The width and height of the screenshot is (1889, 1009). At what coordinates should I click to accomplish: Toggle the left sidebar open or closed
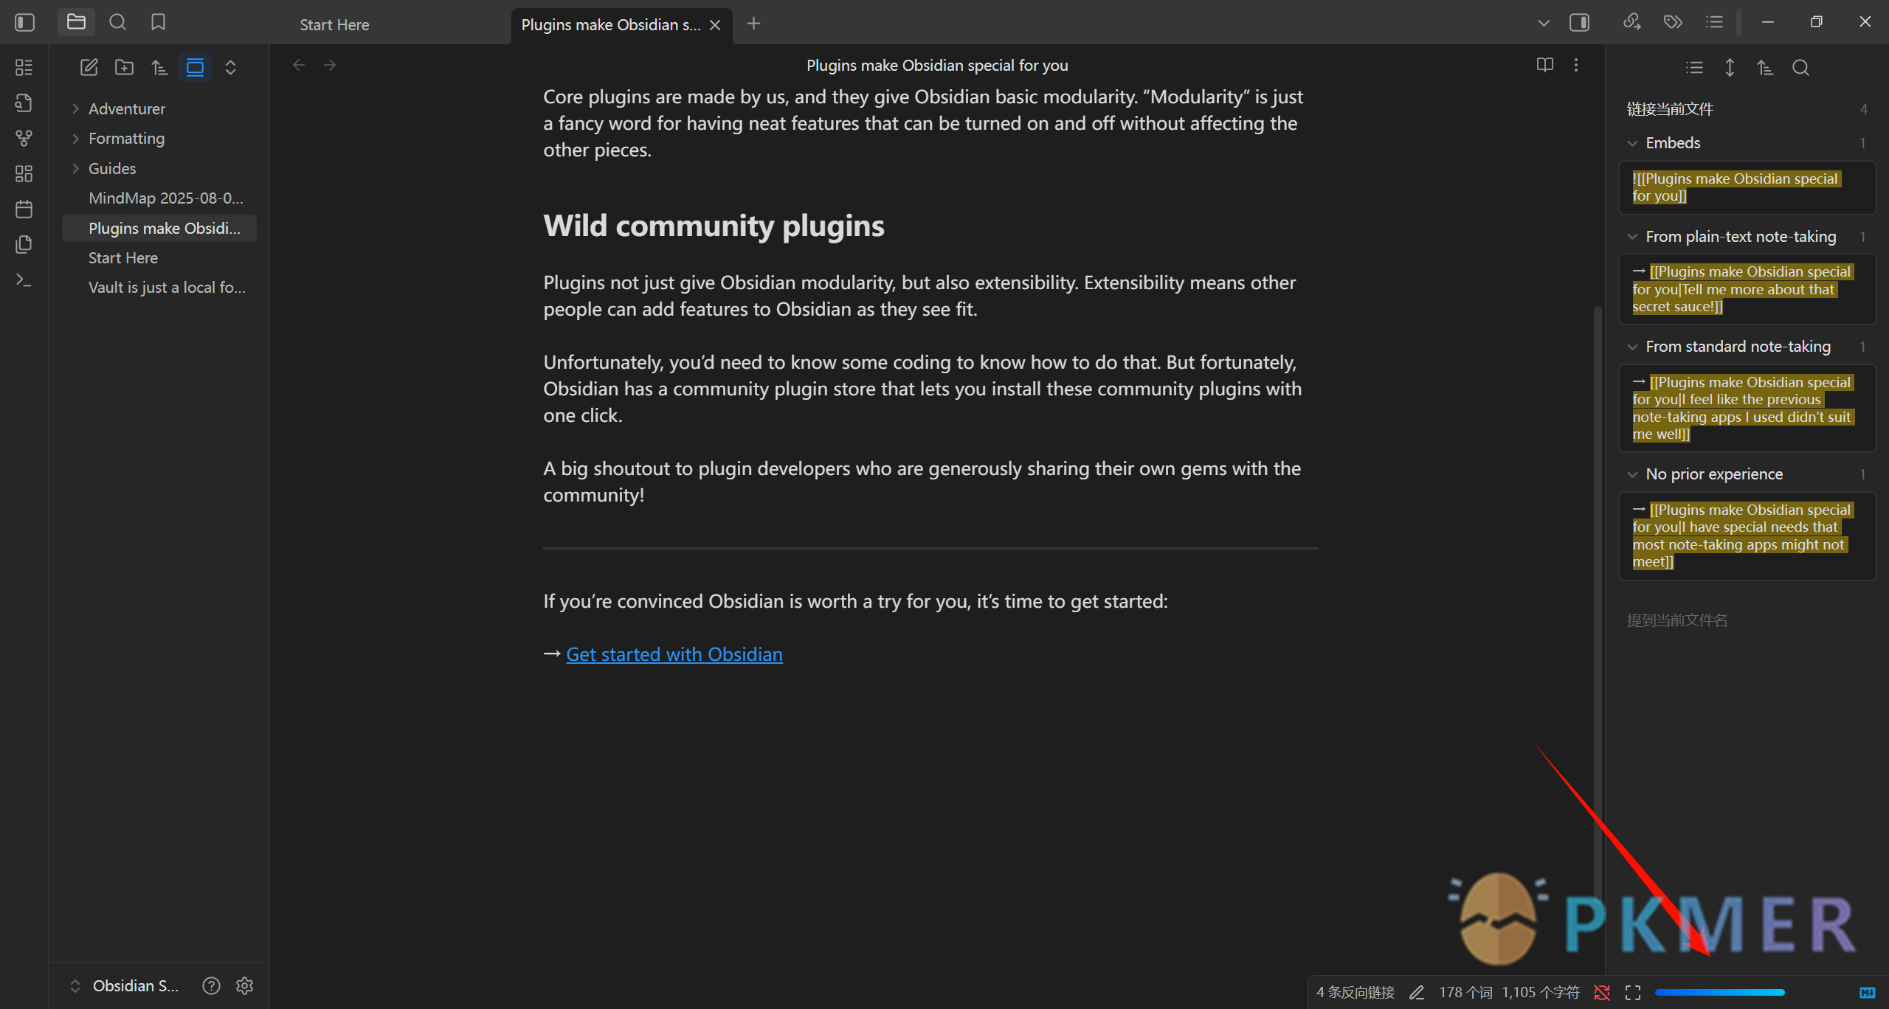point(24,22)
